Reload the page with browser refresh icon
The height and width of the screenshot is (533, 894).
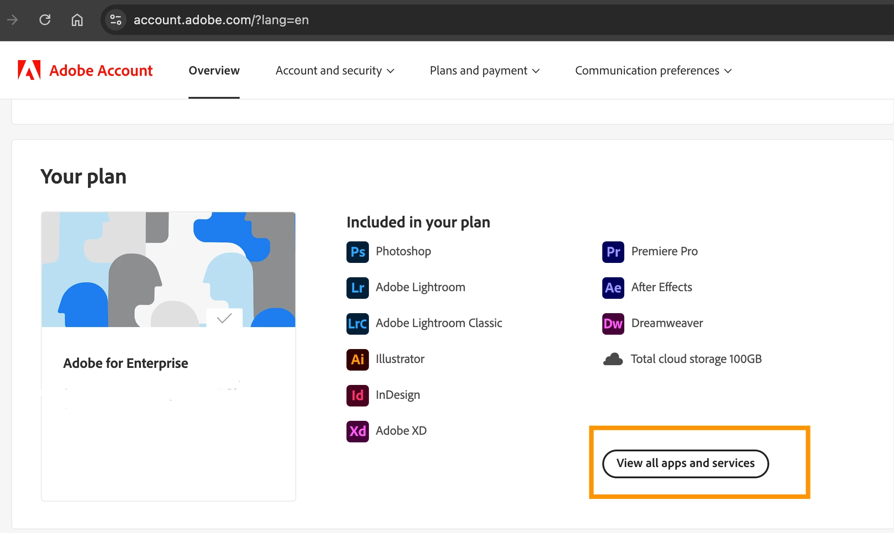click(45, 20)
